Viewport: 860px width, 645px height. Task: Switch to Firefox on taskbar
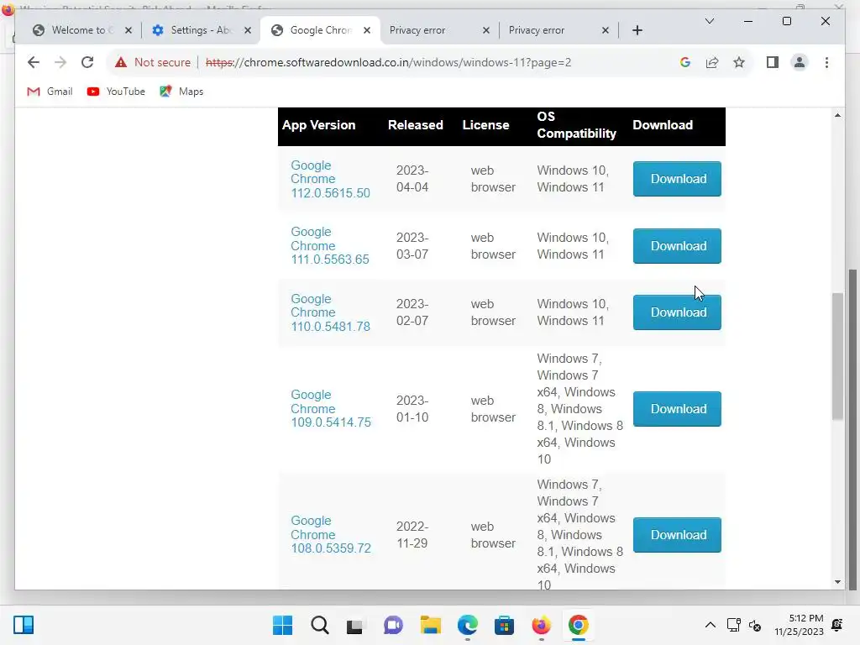click(x=542, y=625)
